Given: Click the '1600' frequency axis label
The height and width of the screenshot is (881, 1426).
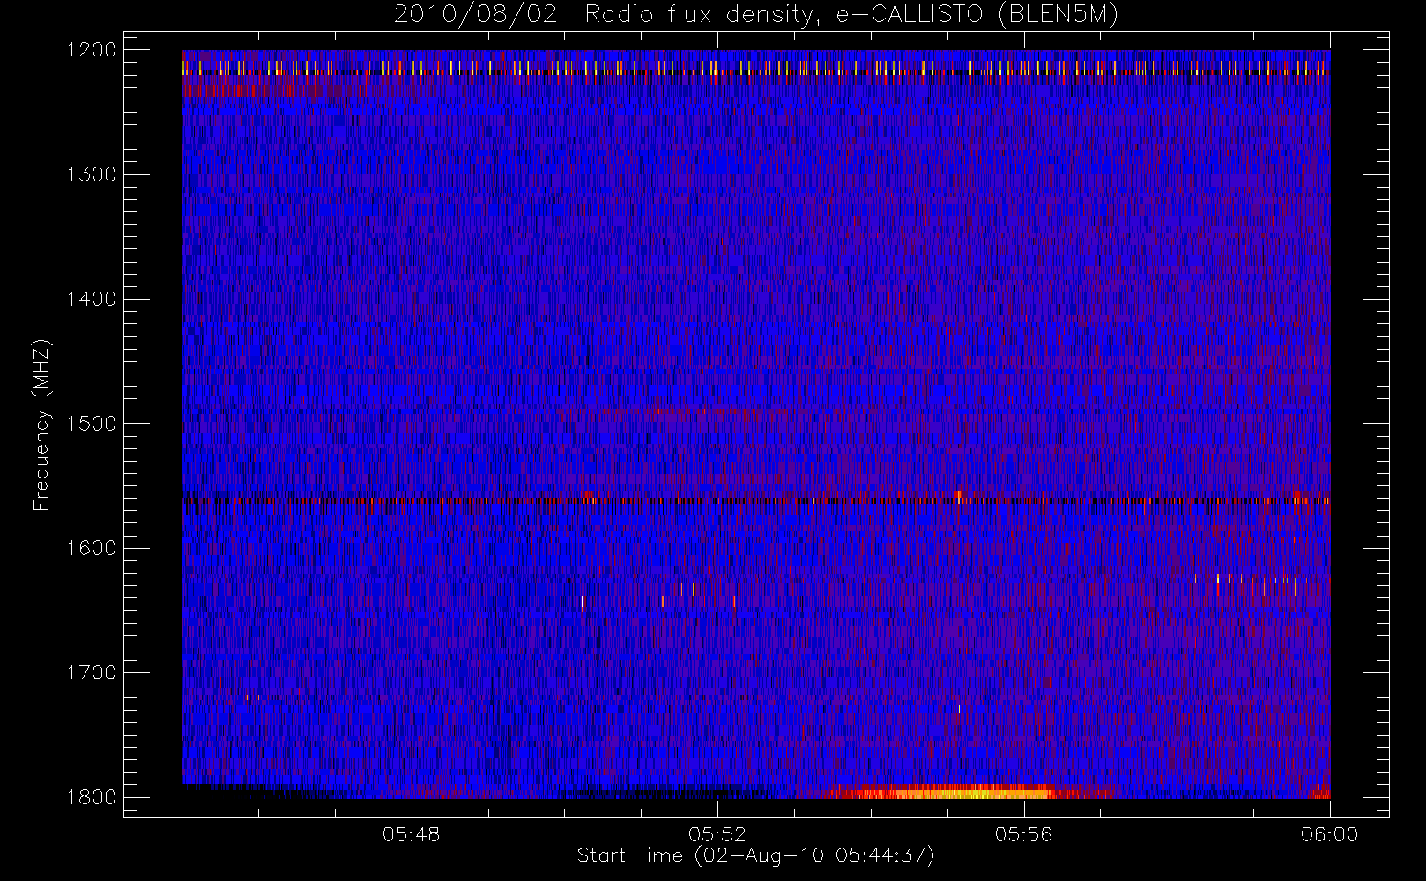Looking at the screenshot, I should (92, 548).
